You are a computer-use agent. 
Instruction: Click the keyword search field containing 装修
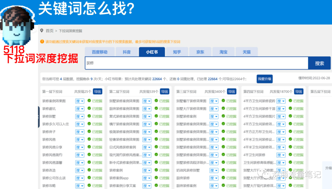(x=196, y=63)
